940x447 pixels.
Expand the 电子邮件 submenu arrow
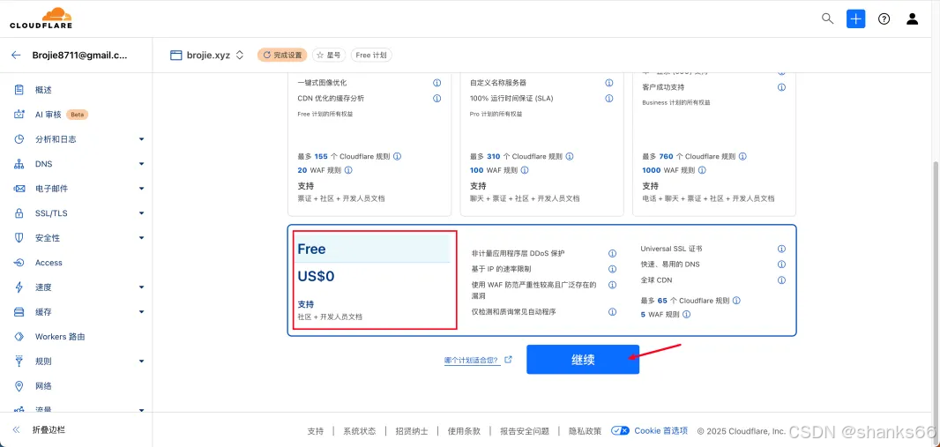(141, 189)
